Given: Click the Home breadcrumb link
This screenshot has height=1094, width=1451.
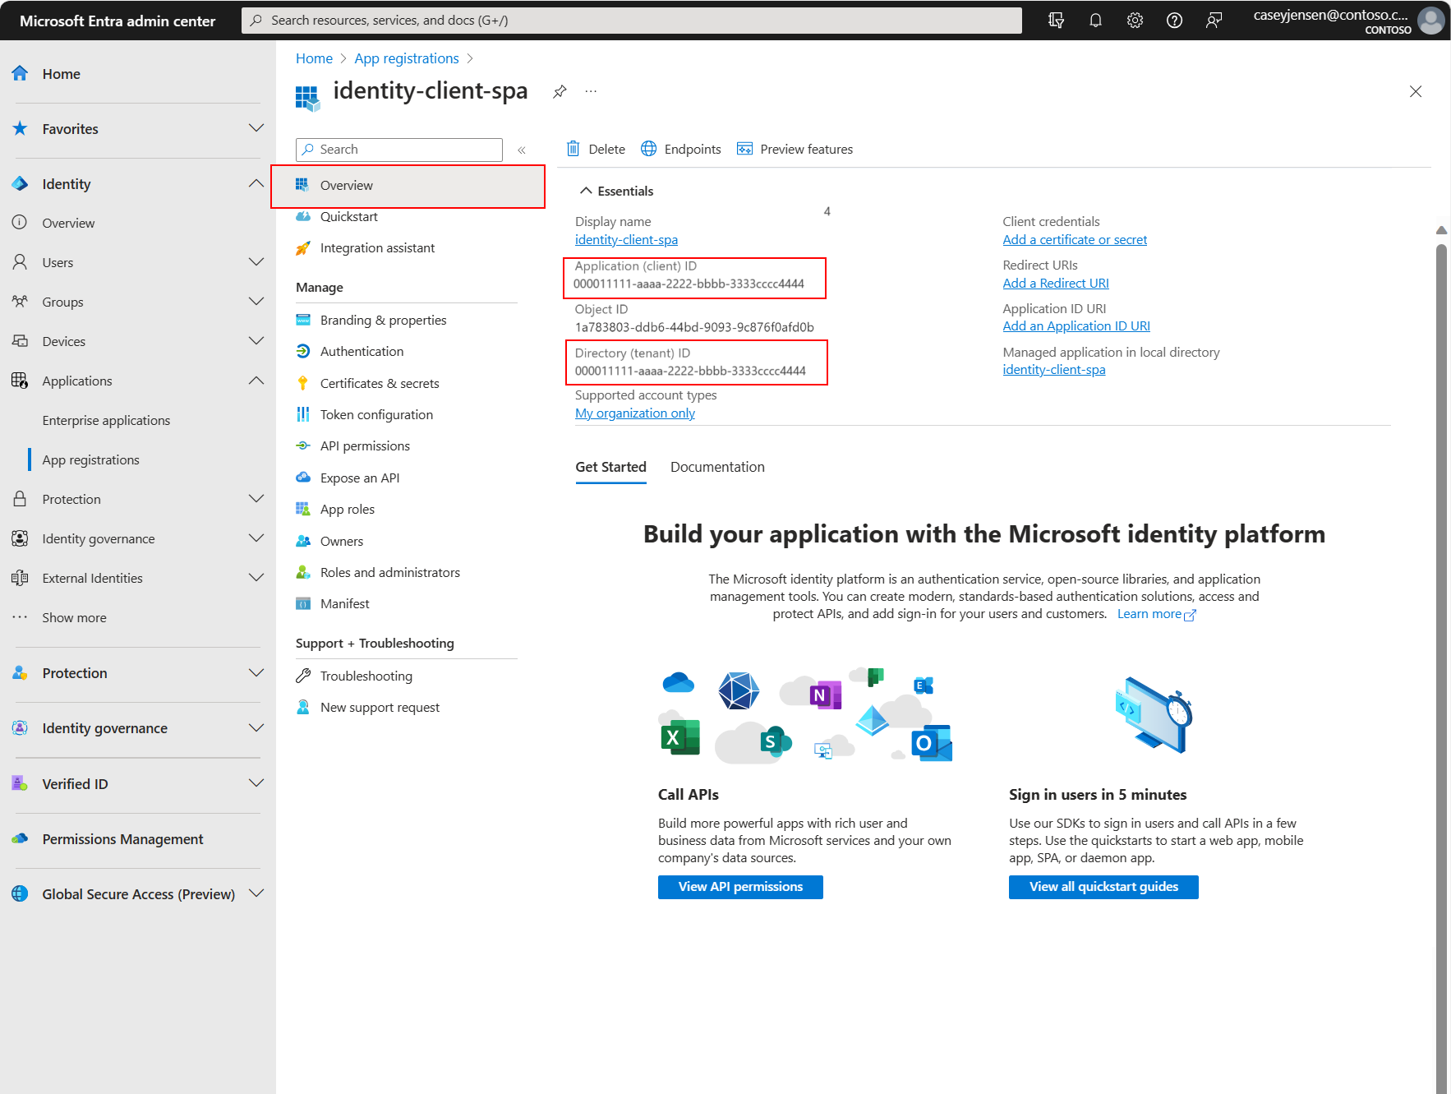Looking at the screenshot, I should pos(314,58).
